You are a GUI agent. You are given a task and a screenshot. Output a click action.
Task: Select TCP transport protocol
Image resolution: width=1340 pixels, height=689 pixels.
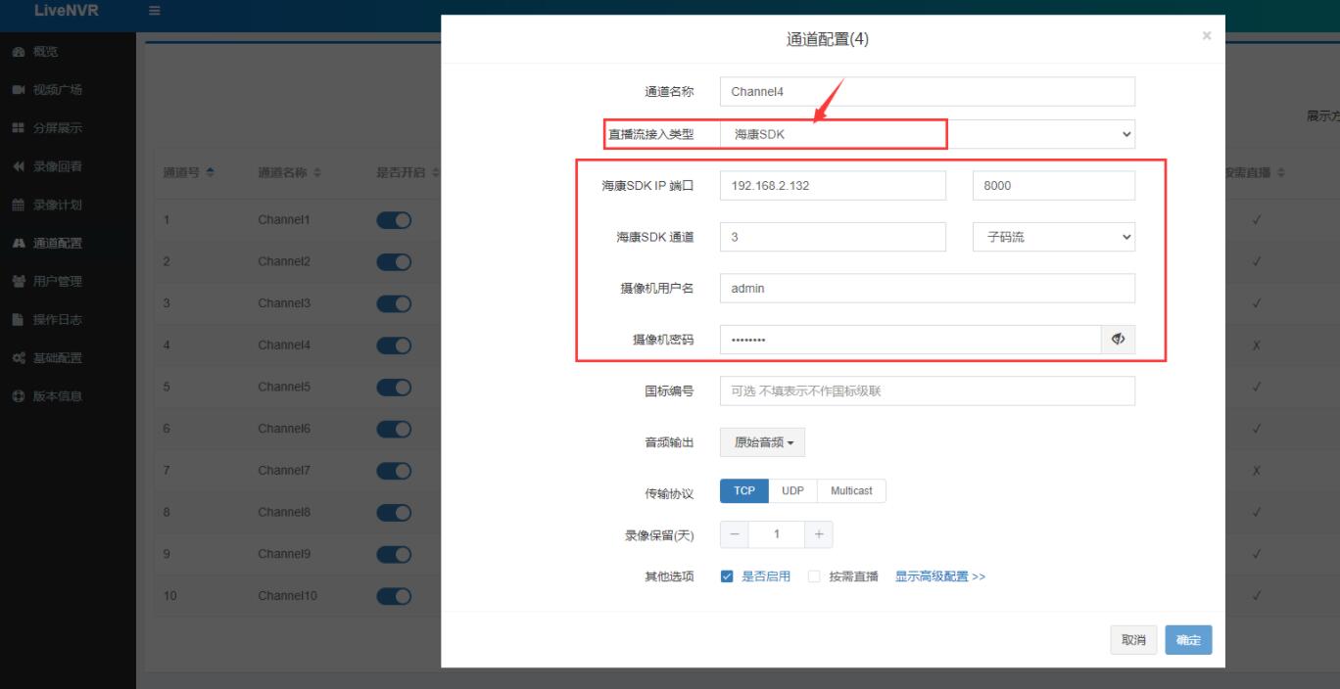pyautogui.click(x=744, y=491)
